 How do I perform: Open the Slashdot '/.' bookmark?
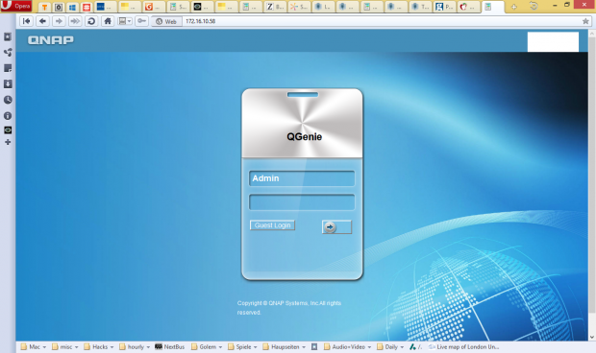416,347
